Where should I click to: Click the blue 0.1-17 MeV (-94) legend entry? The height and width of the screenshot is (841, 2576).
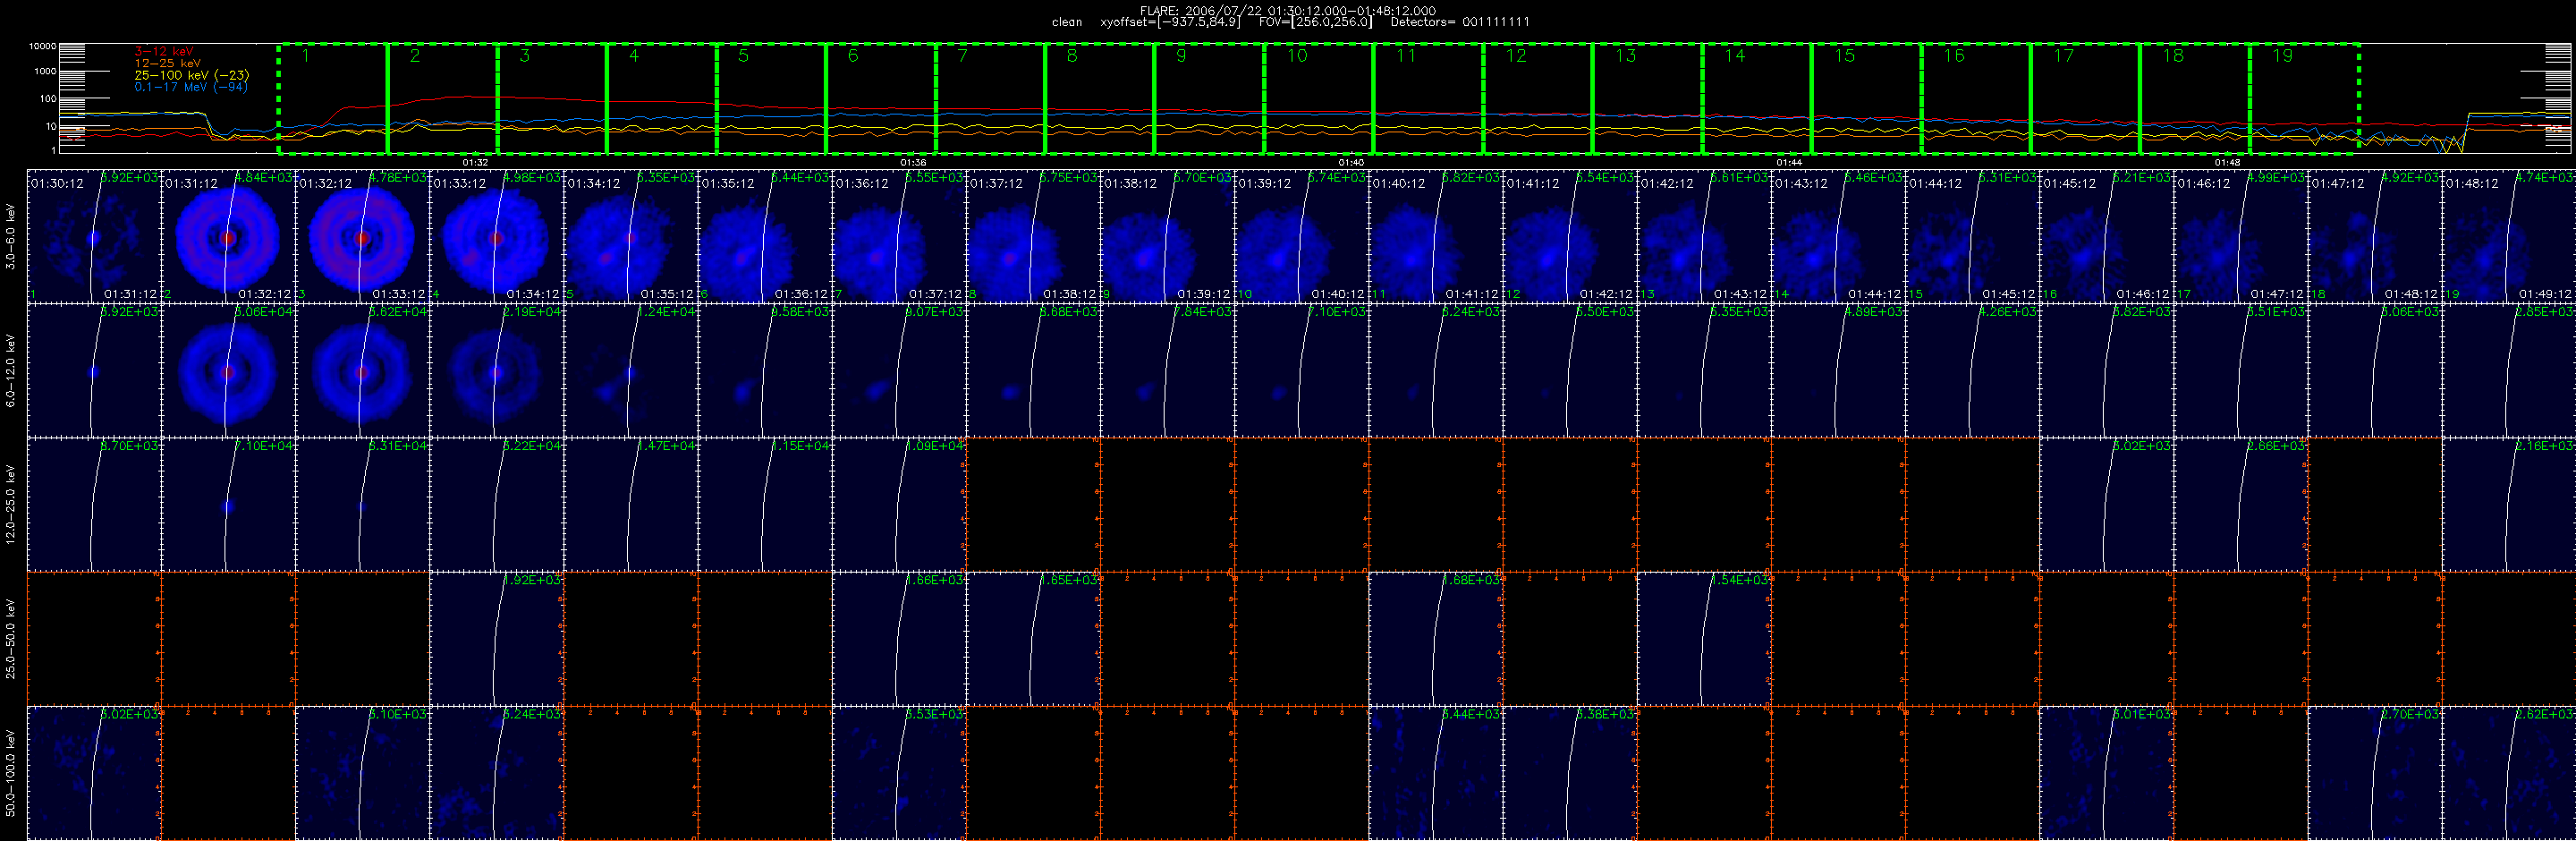191,87
